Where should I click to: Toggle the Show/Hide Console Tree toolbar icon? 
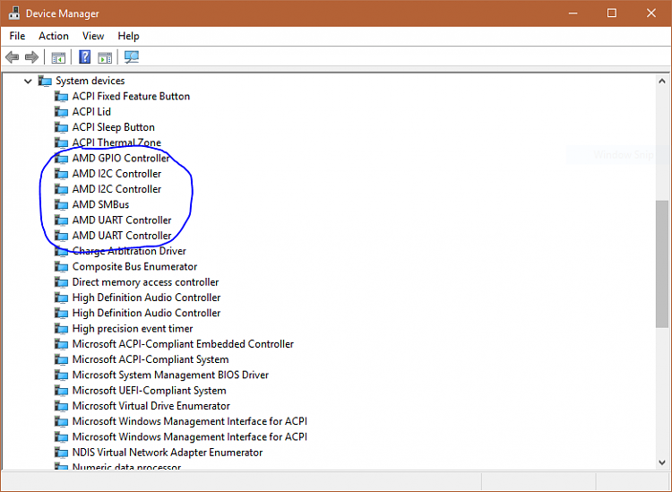(58, 57)
